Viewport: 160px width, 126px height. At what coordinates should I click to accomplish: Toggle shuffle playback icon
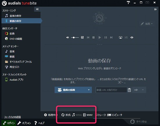click(126, 37)
